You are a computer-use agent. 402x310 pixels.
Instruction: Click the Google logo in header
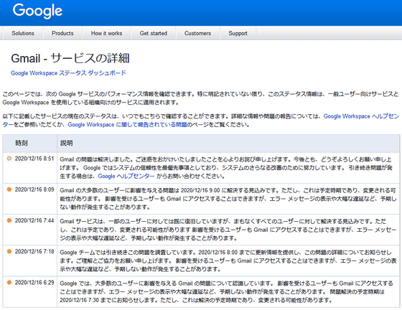(x=37, y=11)
